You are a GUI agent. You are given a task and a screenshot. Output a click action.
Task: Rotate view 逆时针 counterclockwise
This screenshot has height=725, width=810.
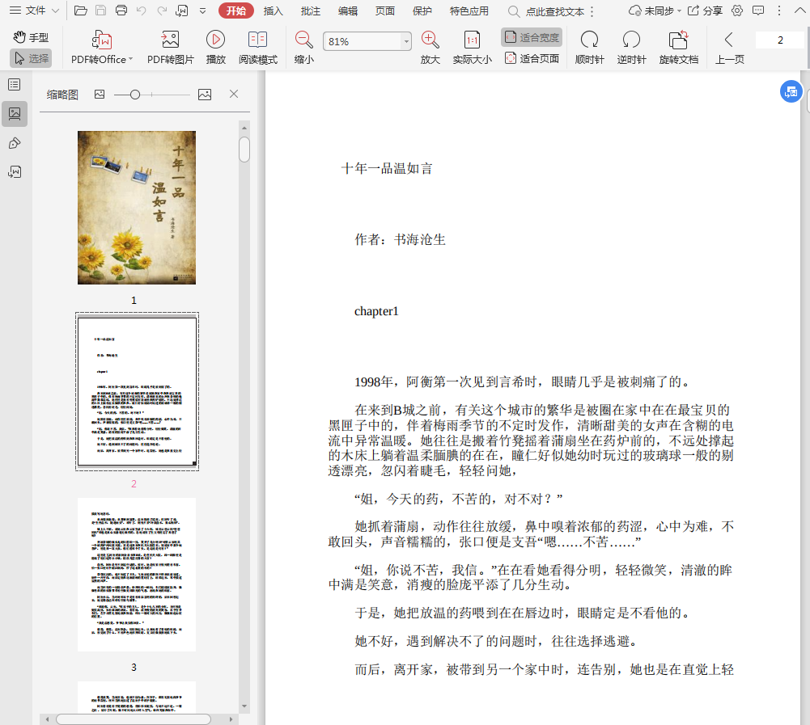click(x=631, y=47)
